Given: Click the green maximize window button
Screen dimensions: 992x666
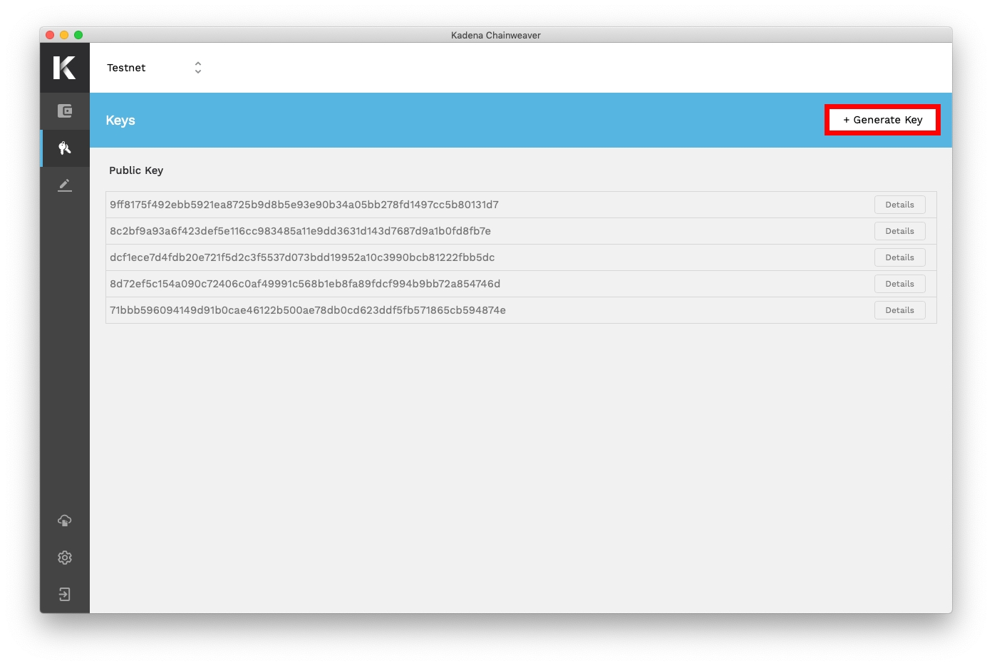Looking at the screenshot, I should click(x=78, y=35).
